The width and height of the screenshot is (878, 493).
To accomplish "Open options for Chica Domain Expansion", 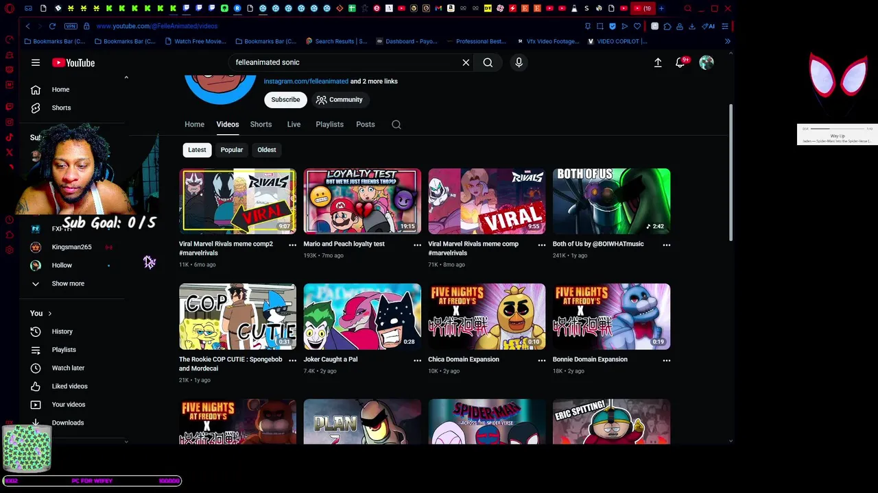I will pyautogui.click(x=541, y=360).
